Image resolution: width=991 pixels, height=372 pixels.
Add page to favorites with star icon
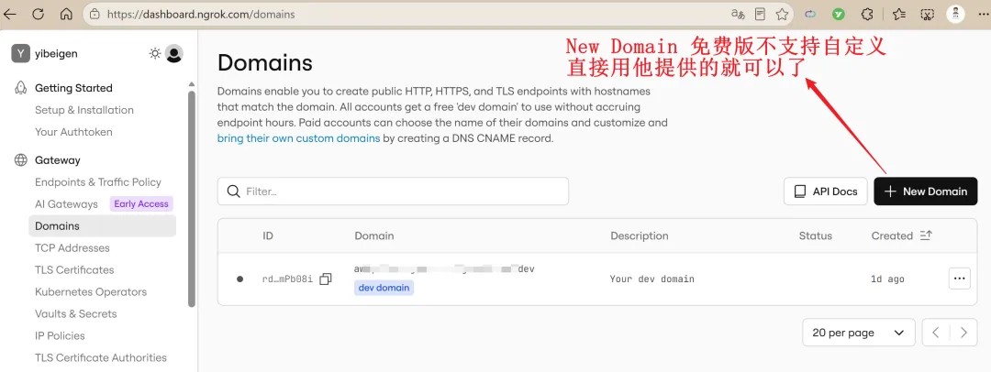tap(782, 14)
